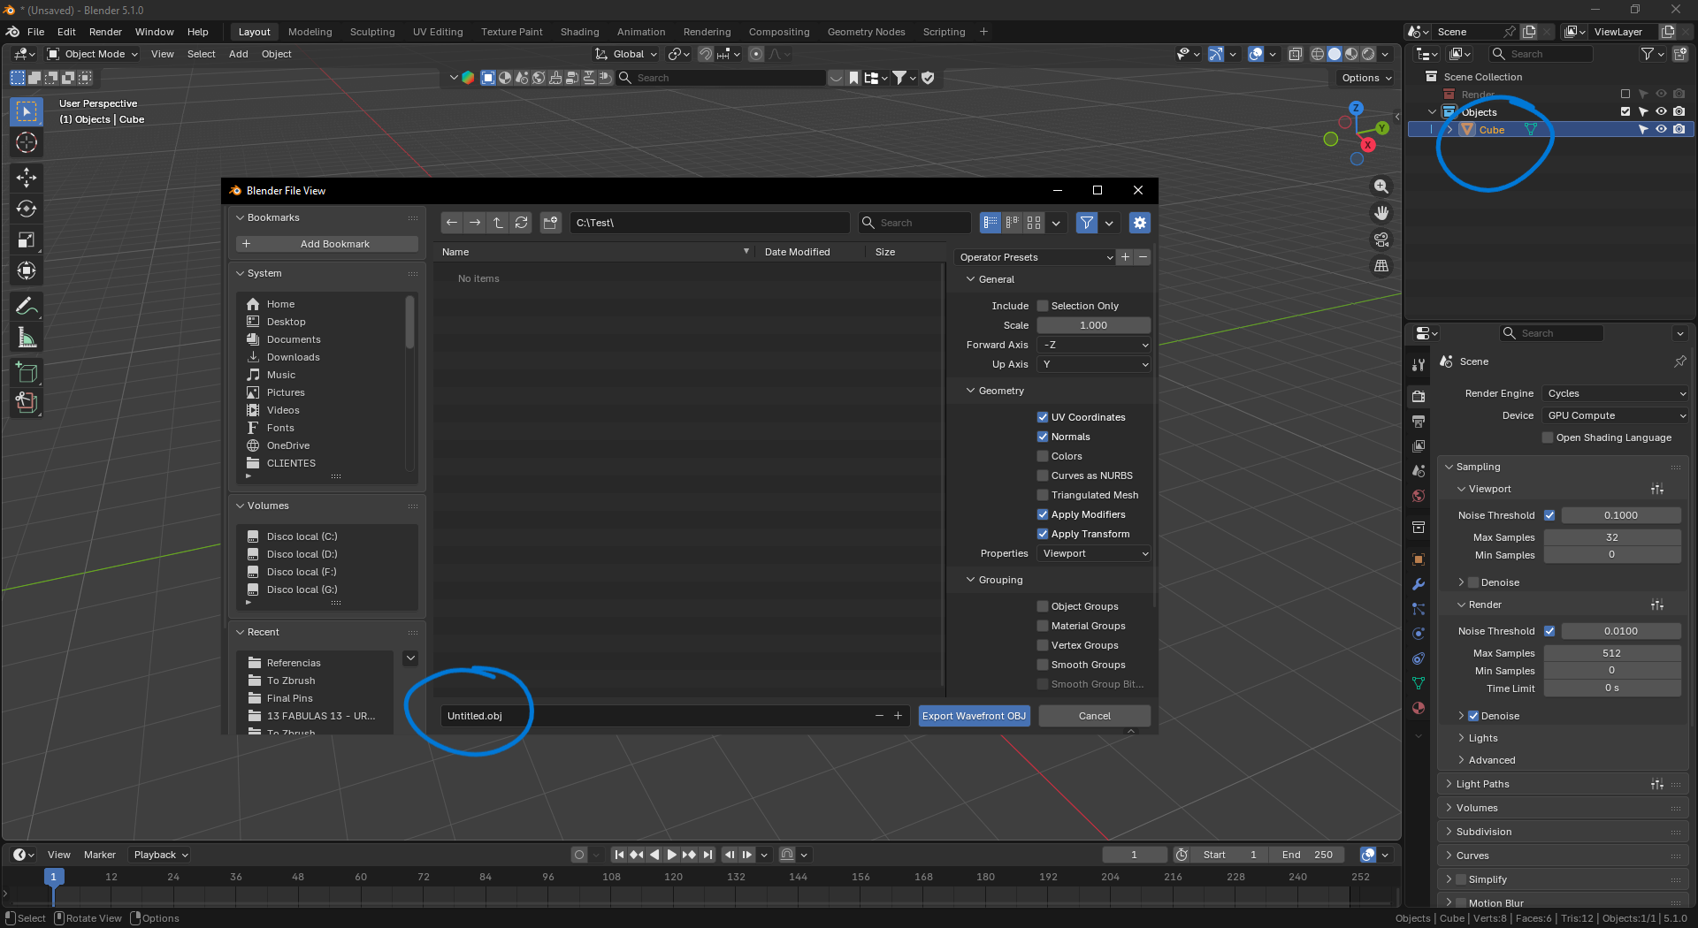Uncheck UV Coordinates export option
This screenshot has width=1698, height=928.
tap(1043, 417)
